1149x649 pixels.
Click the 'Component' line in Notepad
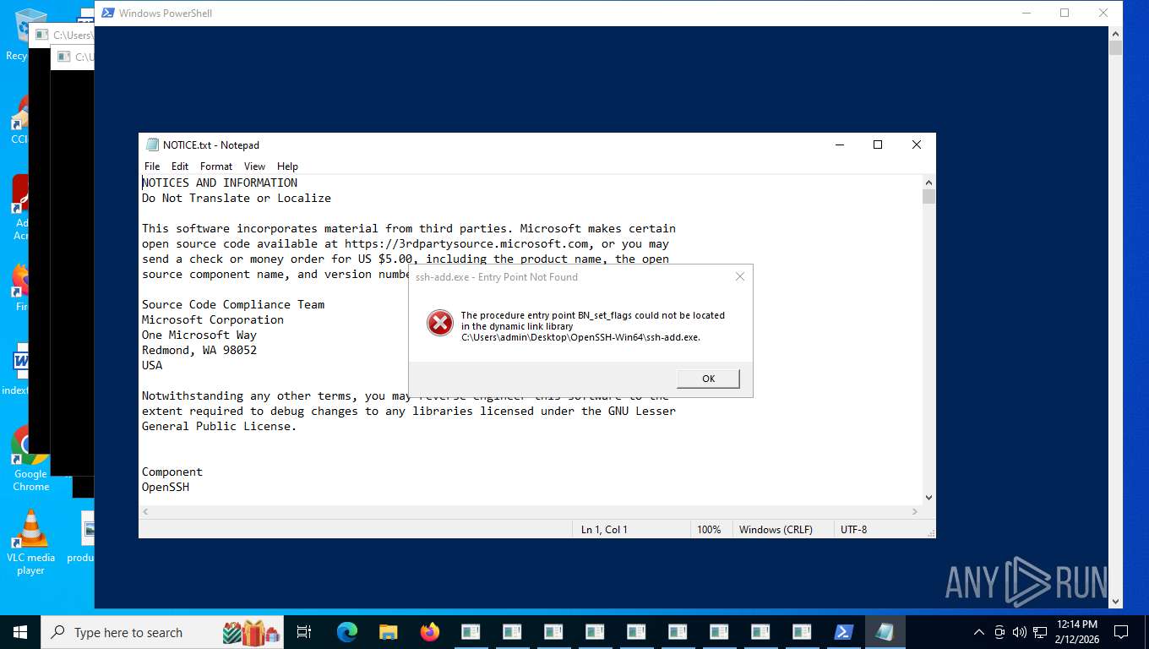click(172, 472)
